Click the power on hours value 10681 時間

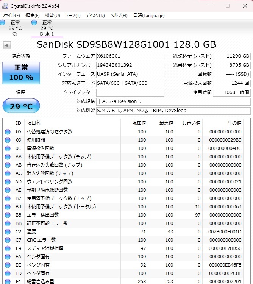click(x=232, y=92)
